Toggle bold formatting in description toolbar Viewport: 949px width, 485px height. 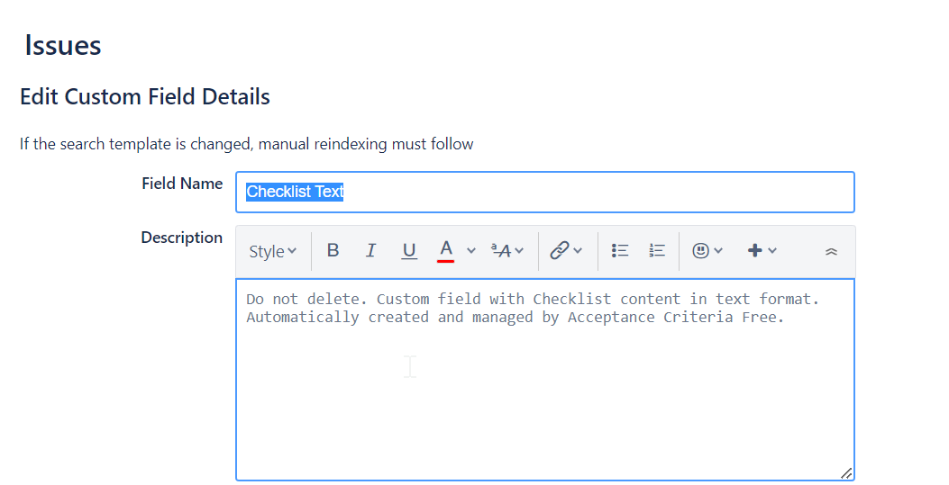[333, 251]
